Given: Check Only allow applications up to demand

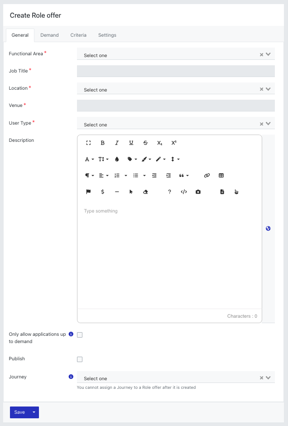Looking at the screenshot, I should coord(80,335).
